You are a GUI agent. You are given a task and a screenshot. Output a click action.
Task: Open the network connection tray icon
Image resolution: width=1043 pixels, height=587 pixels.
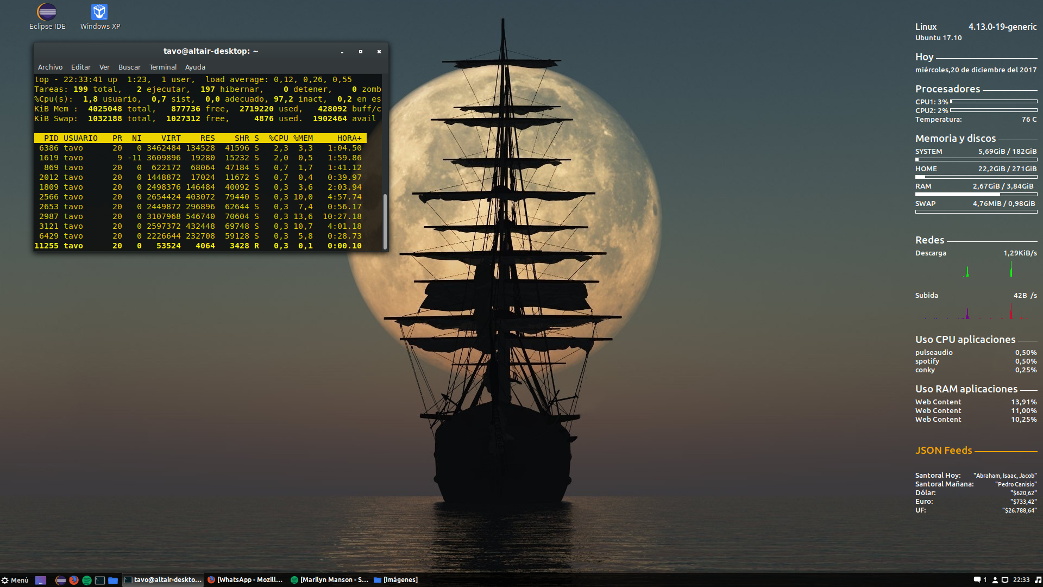pos(1005,580)
